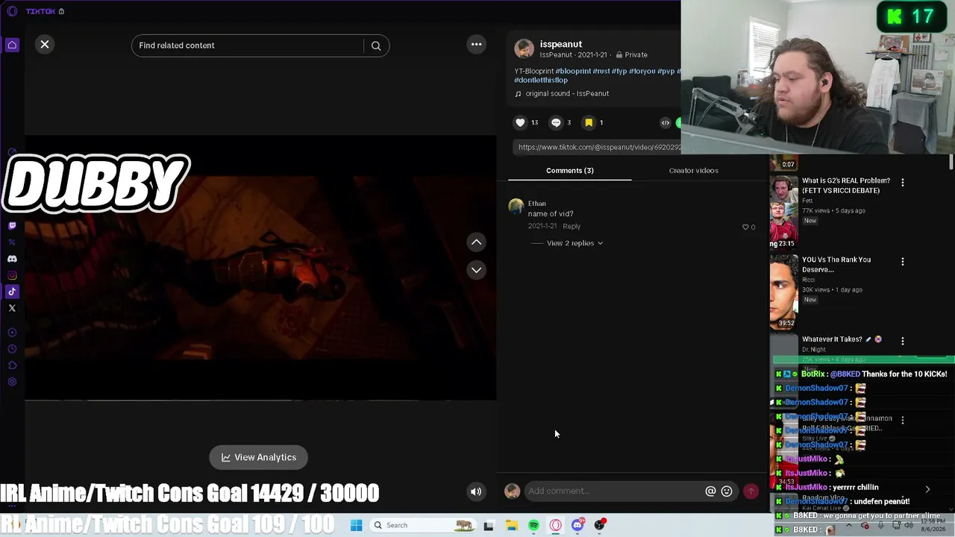
Task: Click the embed code icon
Action: 666,122
